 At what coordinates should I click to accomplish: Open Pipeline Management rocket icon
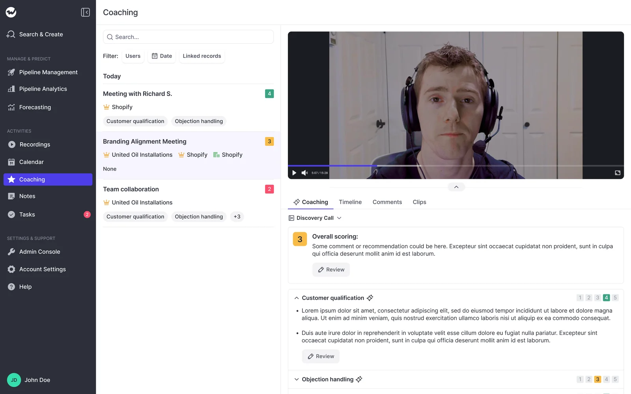[11, 72]
